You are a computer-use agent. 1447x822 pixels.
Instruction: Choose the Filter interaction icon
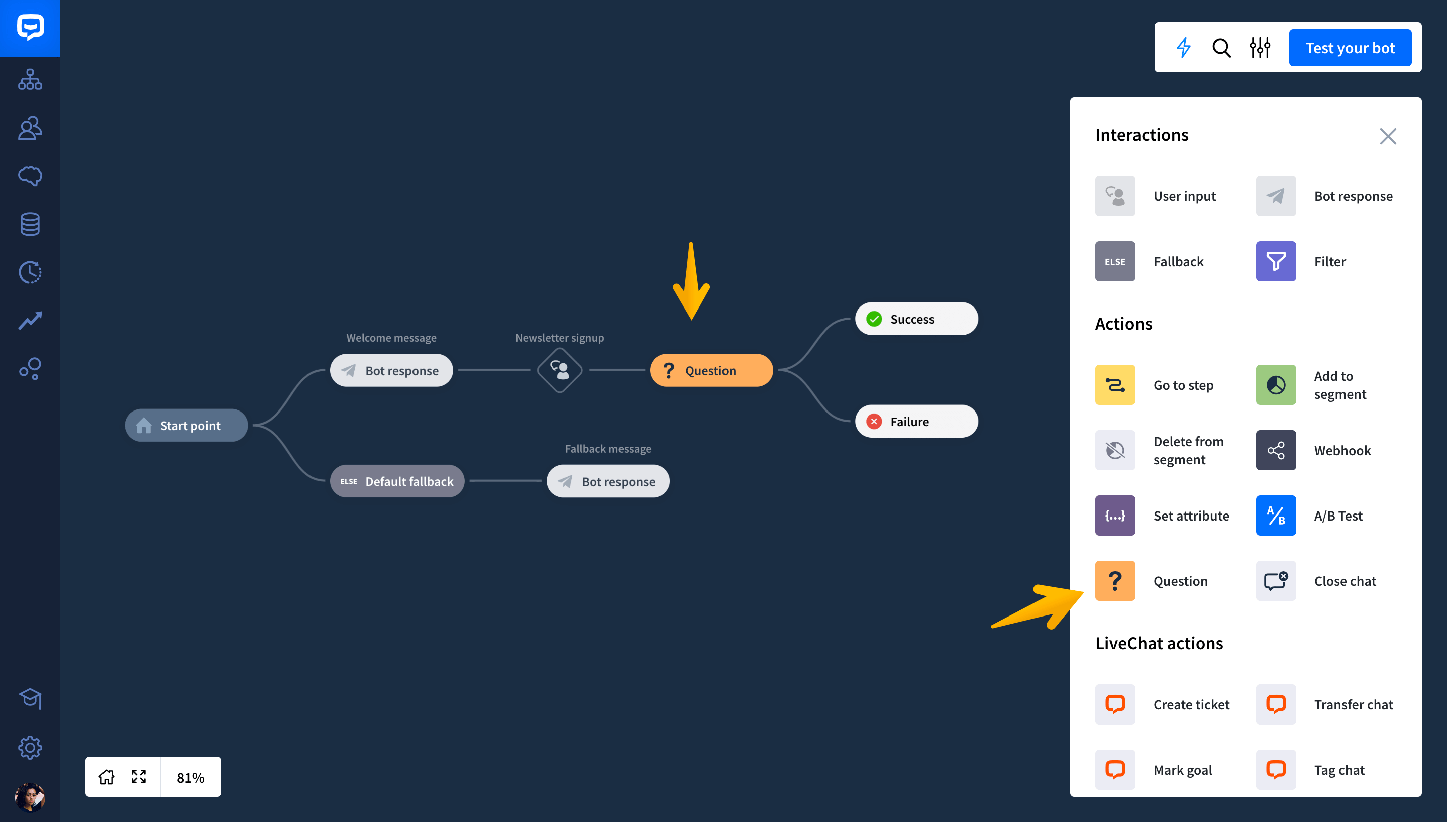(1276, 261)
